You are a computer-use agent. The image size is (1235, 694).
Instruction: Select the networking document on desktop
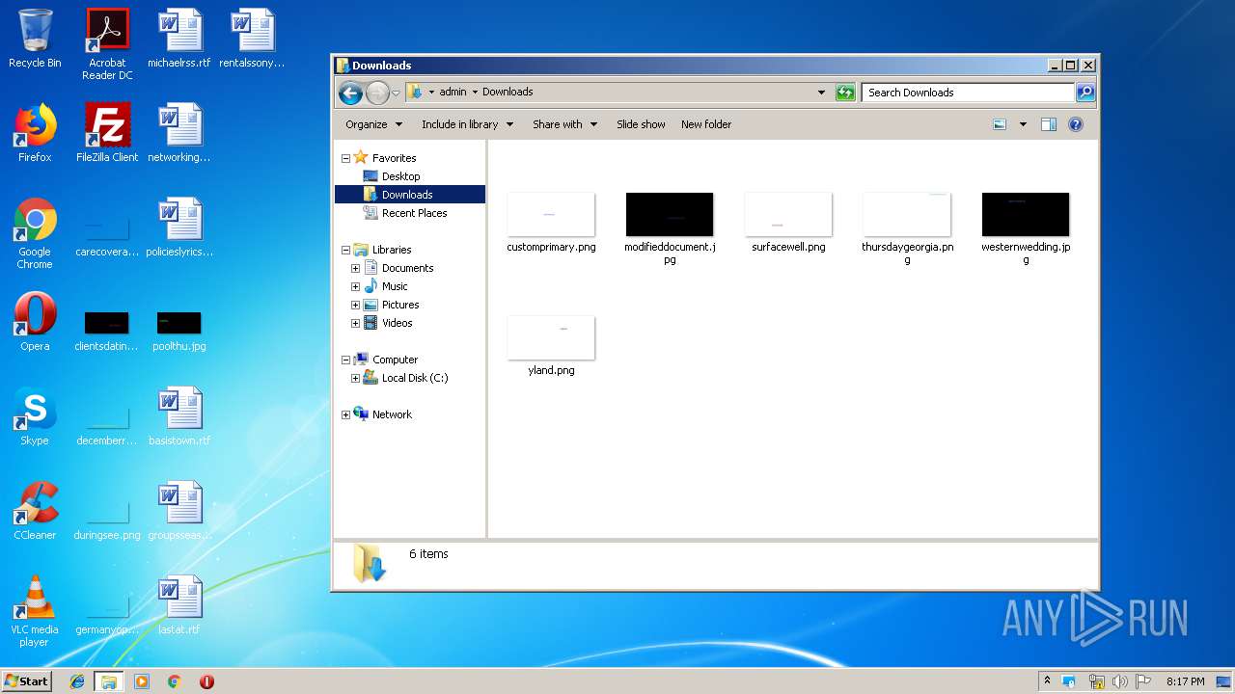click(x=178, y=133)
